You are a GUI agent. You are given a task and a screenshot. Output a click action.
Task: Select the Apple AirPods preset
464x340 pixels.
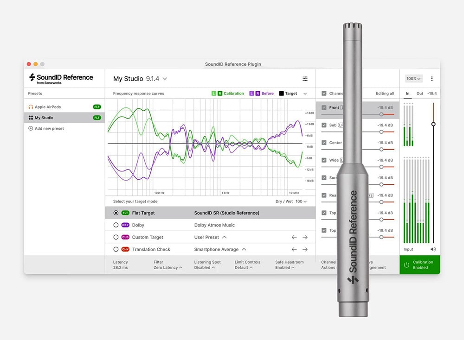coord(64,107)
